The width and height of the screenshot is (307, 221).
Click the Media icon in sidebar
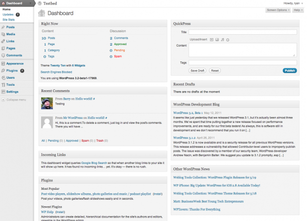tap(3, 34)
